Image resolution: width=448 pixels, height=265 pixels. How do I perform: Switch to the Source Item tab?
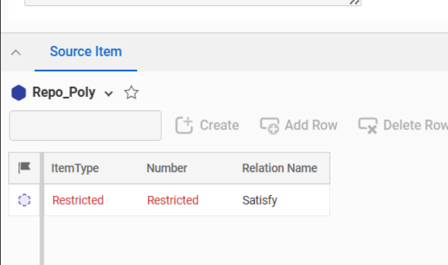pyautogui.click(x=85, y=52)
